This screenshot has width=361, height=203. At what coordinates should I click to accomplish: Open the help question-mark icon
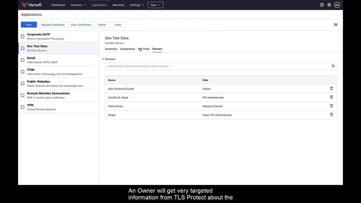pyautogui.click(x=322, y=5)
